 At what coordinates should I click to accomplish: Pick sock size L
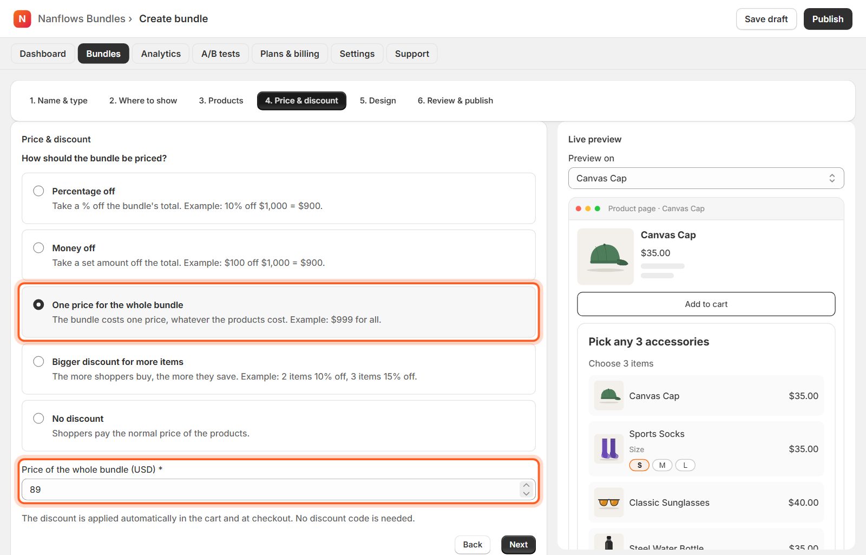tap(685, 465)
